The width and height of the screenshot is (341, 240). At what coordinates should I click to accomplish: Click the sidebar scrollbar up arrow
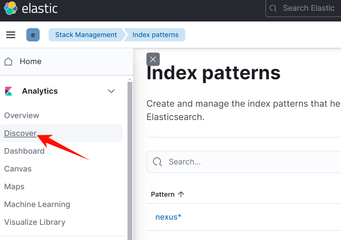(130, 79)
